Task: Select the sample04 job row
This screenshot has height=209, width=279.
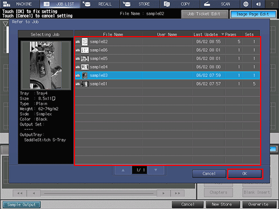Action: 167,67
